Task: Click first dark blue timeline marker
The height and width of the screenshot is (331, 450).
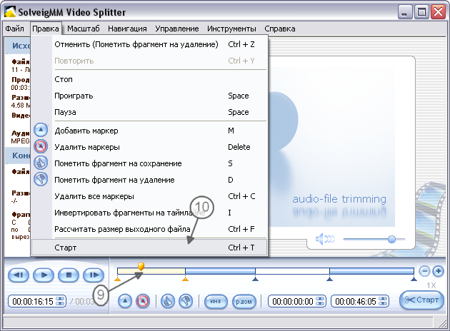Action: (255, 278)
